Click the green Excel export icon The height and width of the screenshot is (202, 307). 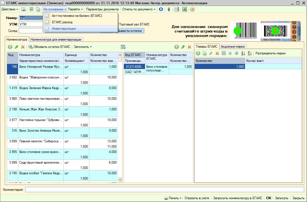tap(185, 9)
